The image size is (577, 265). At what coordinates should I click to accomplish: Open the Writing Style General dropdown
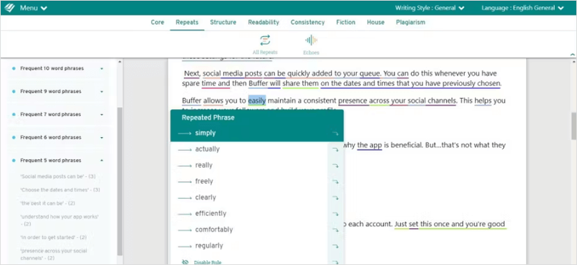[429, 8]
